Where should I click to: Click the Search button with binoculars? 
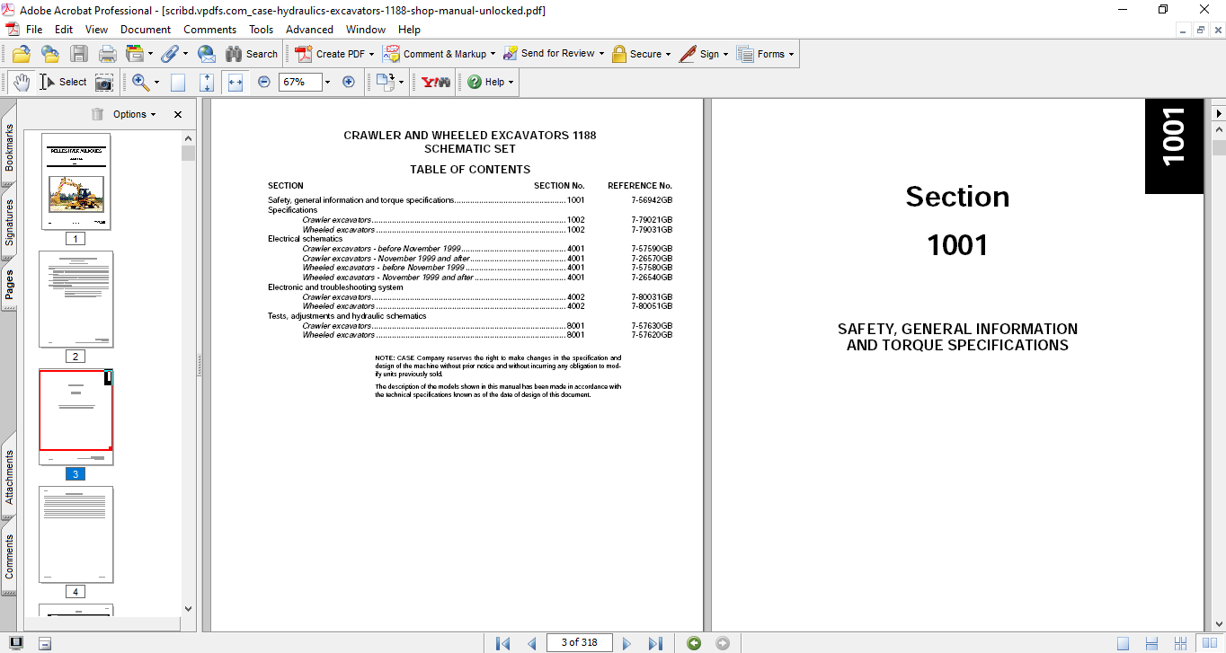coord(251,54)
